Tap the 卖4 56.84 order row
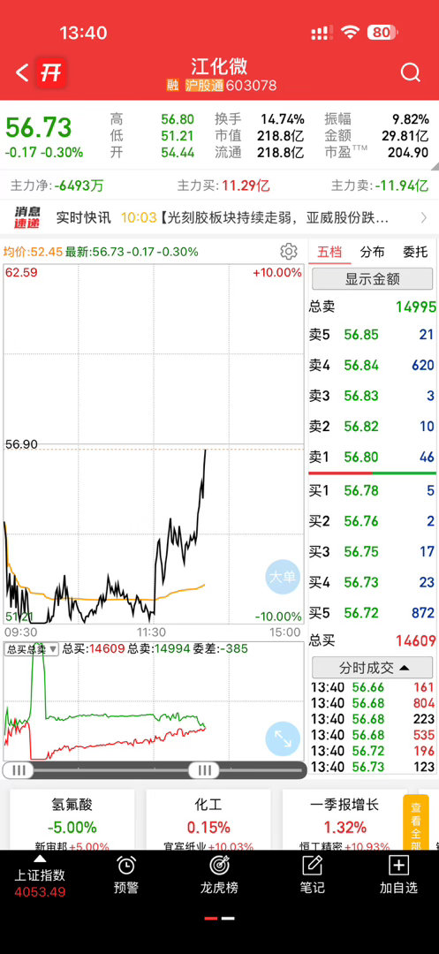The height and width of the screenshot is (954, 439). coord(372,365)
